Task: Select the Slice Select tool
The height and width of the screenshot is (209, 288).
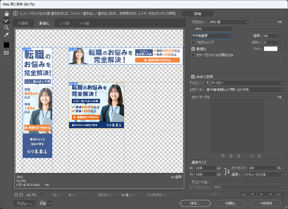Action: coord(6,21)
